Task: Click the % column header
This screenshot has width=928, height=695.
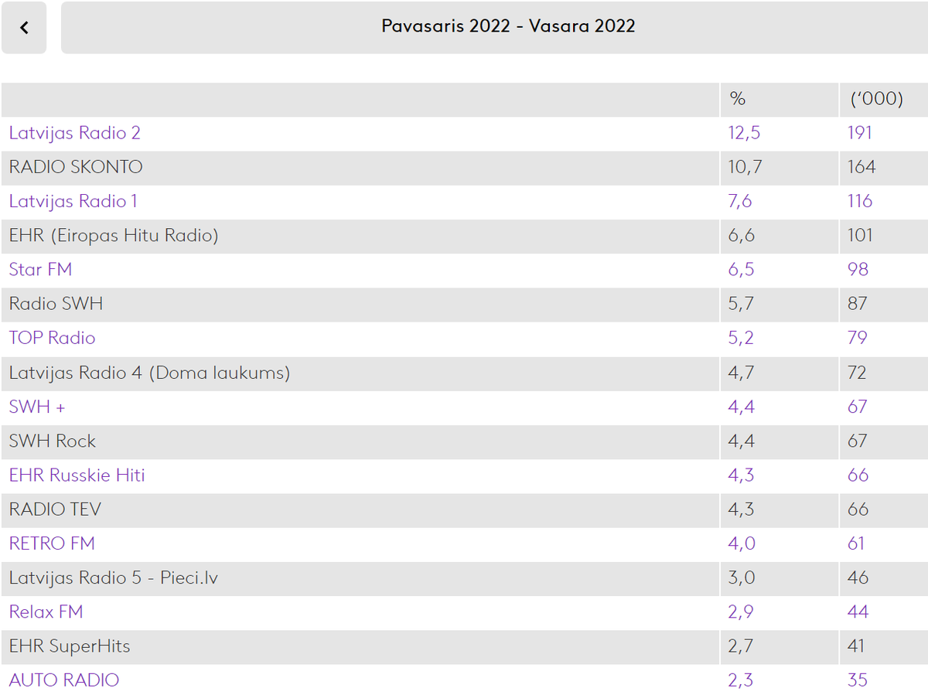Action: click(738, 99)
